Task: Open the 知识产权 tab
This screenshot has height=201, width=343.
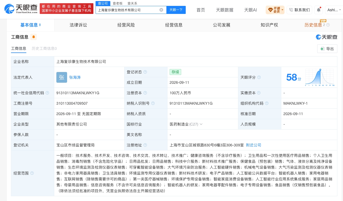Action: point(269,25)
